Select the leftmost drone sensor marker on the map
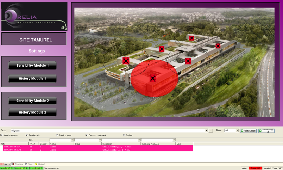283x170 pixels. (x=126, y=61)
